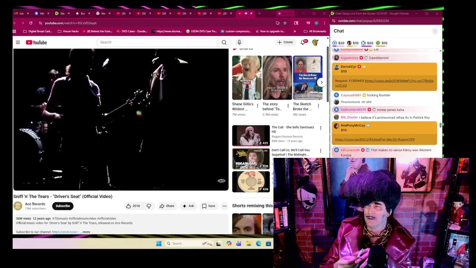Open the YouTube guide hamburger menu
This screenshot has width=476, height=268.
pyautogui.click(x=18, y=42)
